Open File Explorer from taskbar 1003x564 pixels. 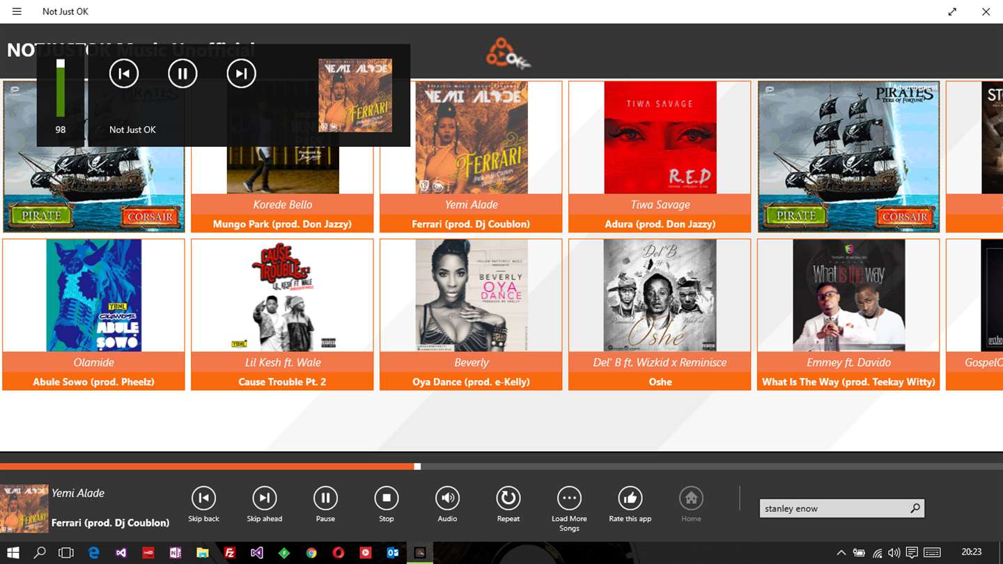pyautogui.click(x=203, y=553)
